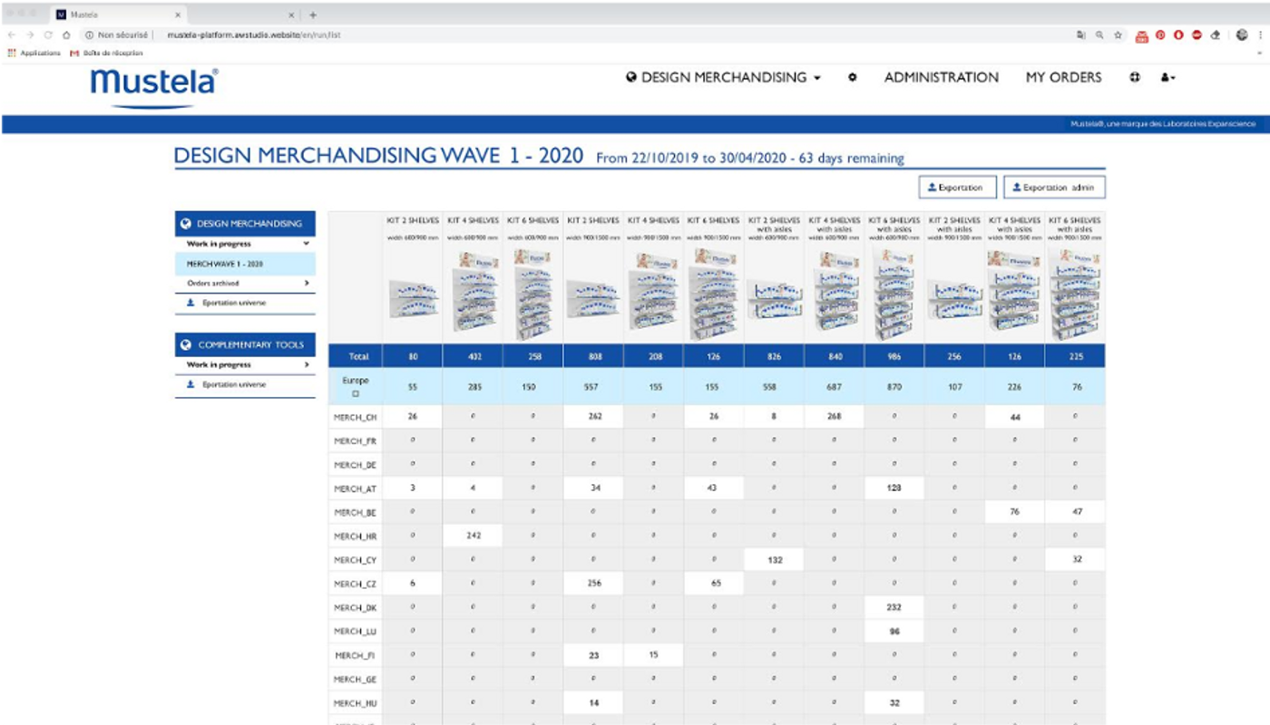
Task: Toggle the Europe row checkbox
Action: tap(356, 394)
